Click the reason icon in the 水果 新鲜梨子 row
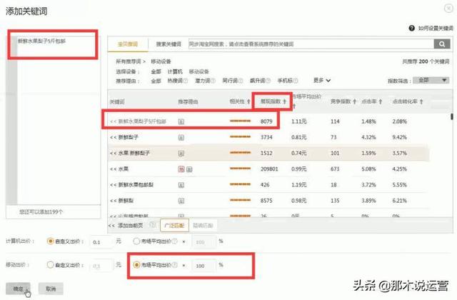 181,153
